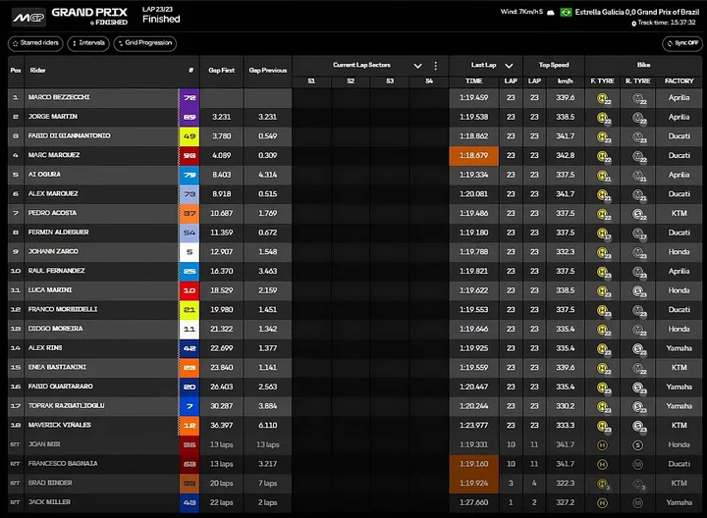This screenshot has width=707, height=518.
Task: Open Current Lap Sectors three-dot options menu
Action: 435,66
